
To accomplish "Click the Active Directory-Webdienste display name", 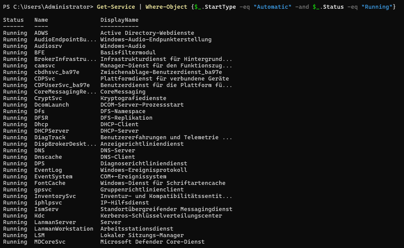I will pos(147,33).
